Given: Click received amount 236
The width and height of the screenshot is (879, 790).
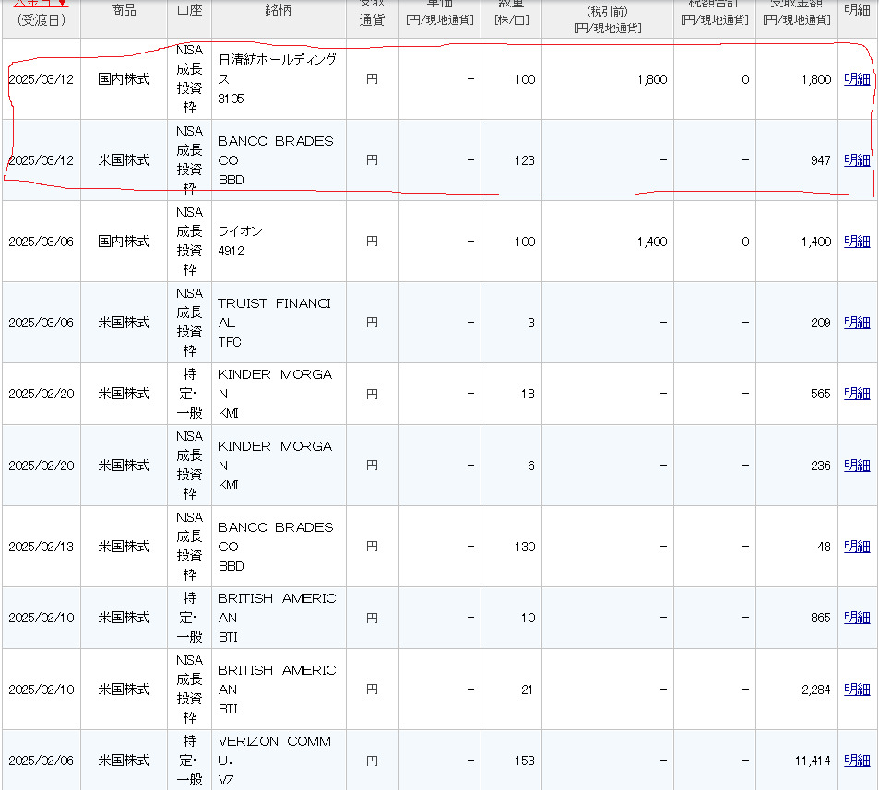Looking at the screenshot, I should coord(821,466).
